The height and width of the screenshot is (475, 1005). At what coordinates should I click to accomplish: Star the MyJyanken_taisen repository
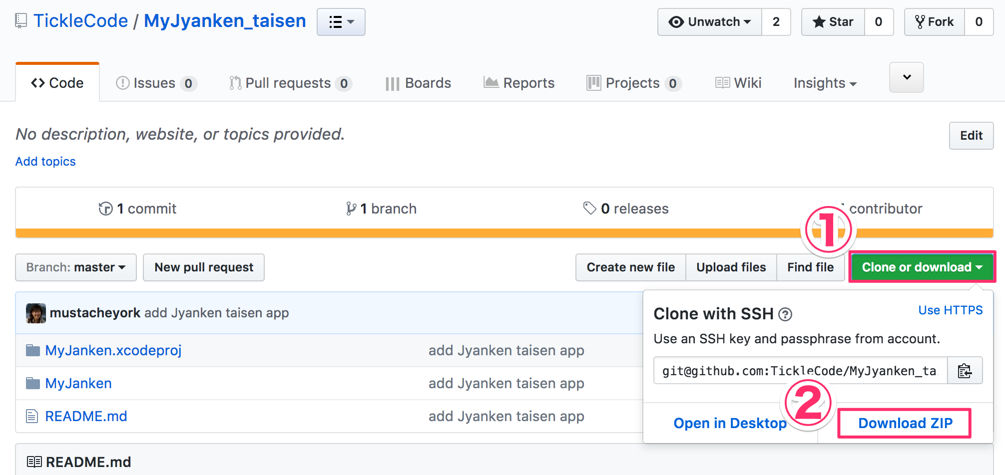coord(832,22)
